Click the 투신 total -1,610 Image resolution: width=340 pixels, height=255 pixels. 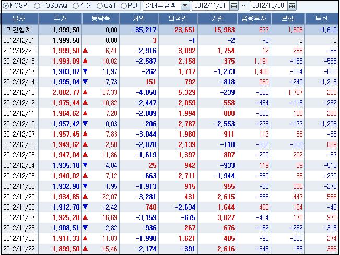click(x=327, y=30)
